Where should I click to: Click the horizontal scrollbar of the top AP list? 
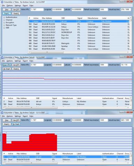pyautogui.click(x=78, y=52)
